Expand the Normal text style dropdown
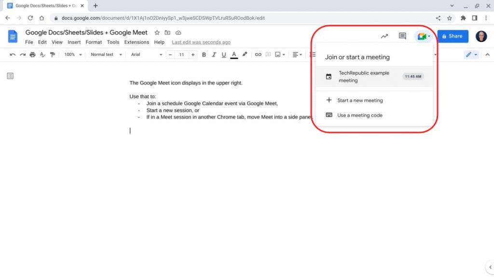The image size is (494, 277). pyautogui.click(x=105, y=55)
